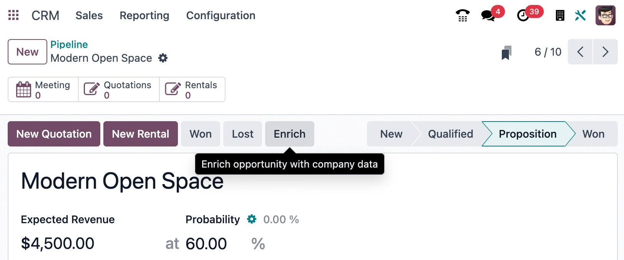Open the user avatar menu

[x=606, y=15]
